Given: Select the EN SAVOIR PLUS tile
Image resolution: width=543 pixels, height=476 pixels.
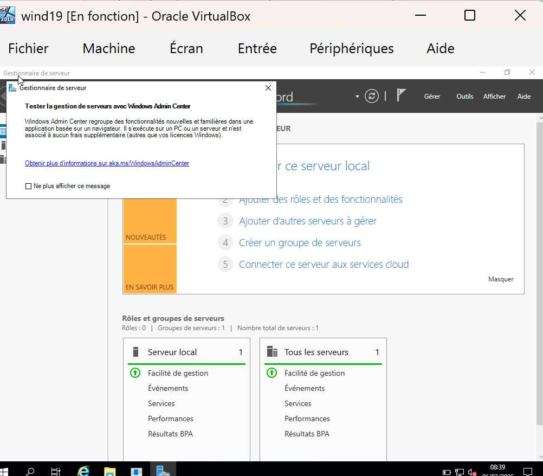Looking at the screenshot, I should (150, 269).
